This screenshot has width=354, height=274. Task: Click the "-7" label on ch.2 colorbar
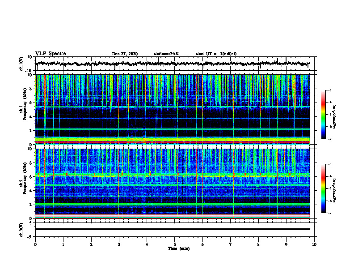coord(329,213)
